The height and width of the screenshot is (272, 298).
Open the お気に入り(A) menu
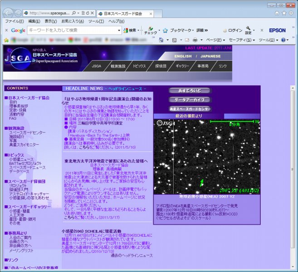point(73,21)
